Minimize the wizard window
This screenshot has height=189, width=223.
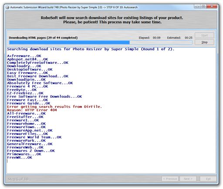pos(197,7)
